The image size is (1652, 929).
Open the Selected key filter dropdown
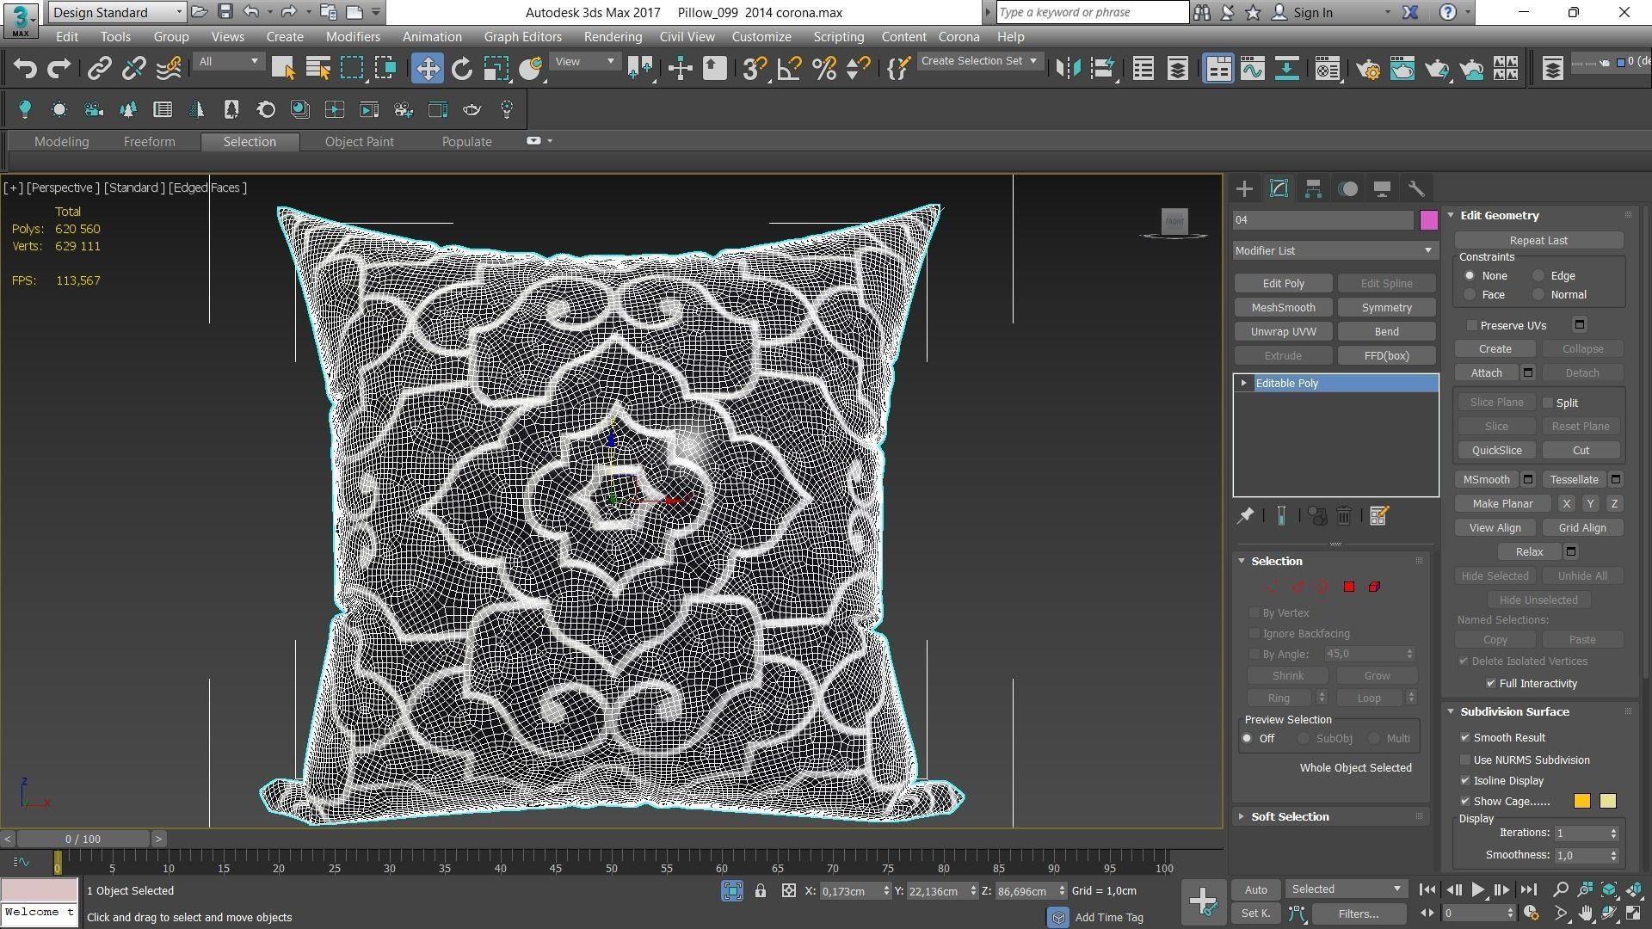1347,889
